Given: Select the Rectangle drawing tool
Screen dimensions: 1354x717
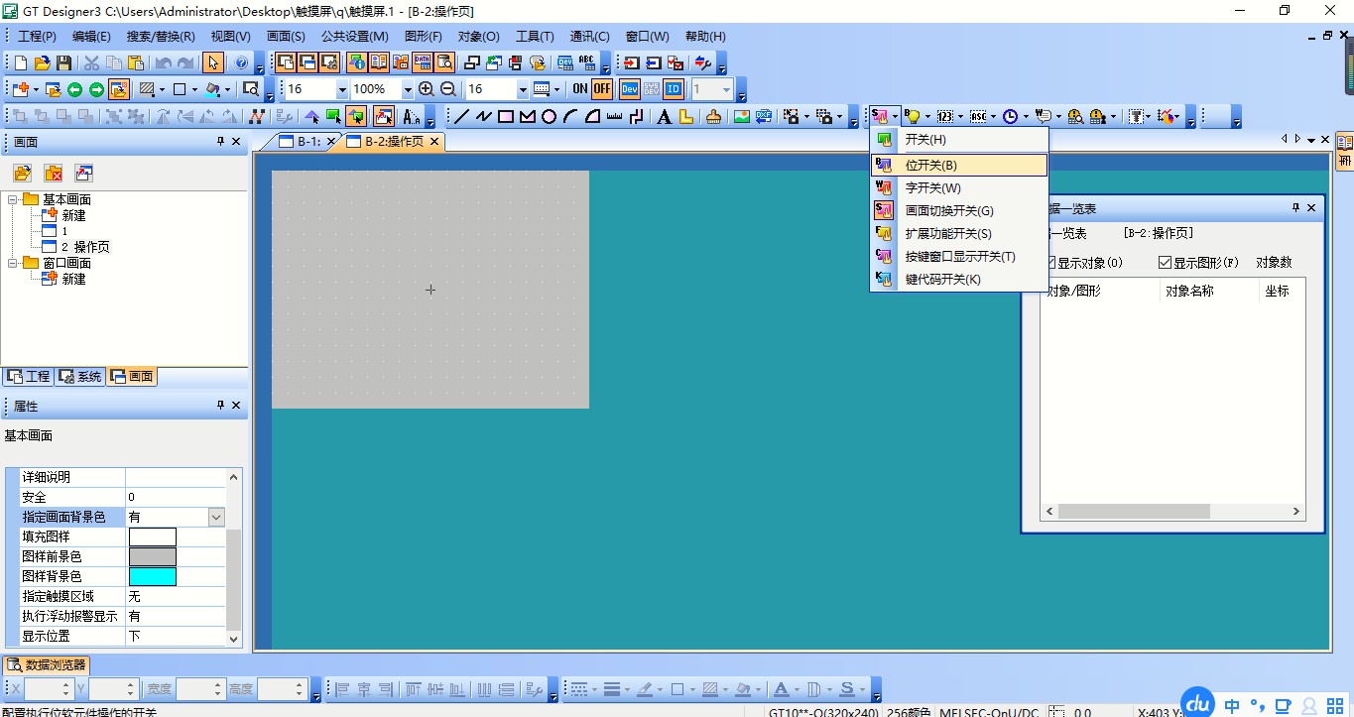Looking at the screenshot, I should pos(505,116).
